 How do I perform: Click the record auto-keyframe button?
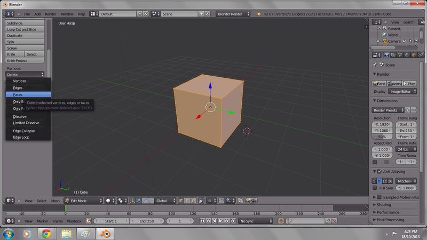[x=281, y=221]
